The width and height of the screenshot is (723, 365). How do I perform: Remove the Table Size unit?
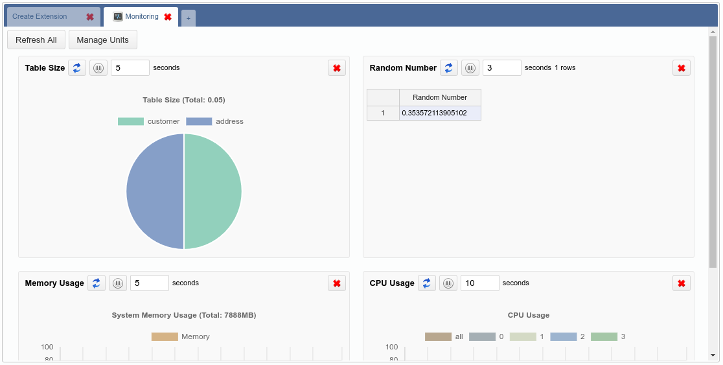[337, 68]
